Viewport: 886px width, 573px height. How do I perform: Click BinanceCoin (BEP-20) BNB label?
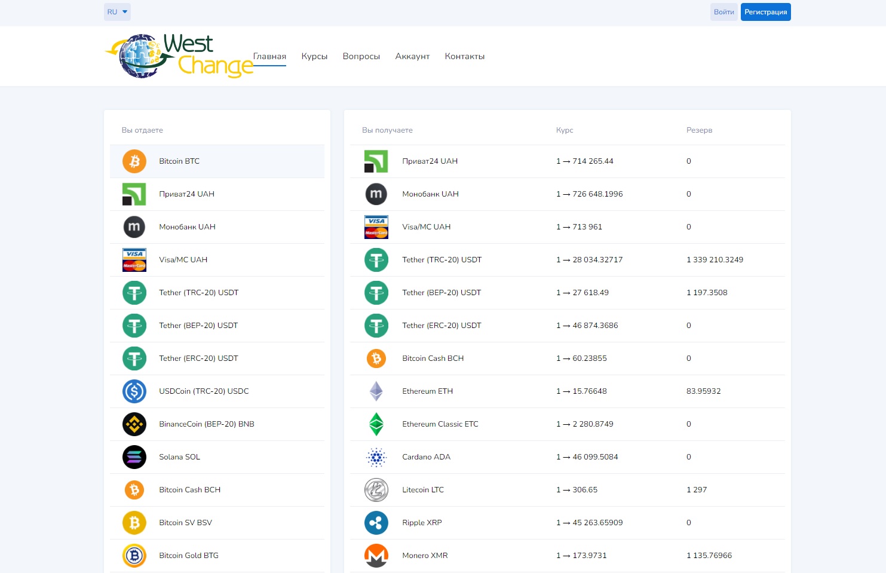click(x=207, y=424)
